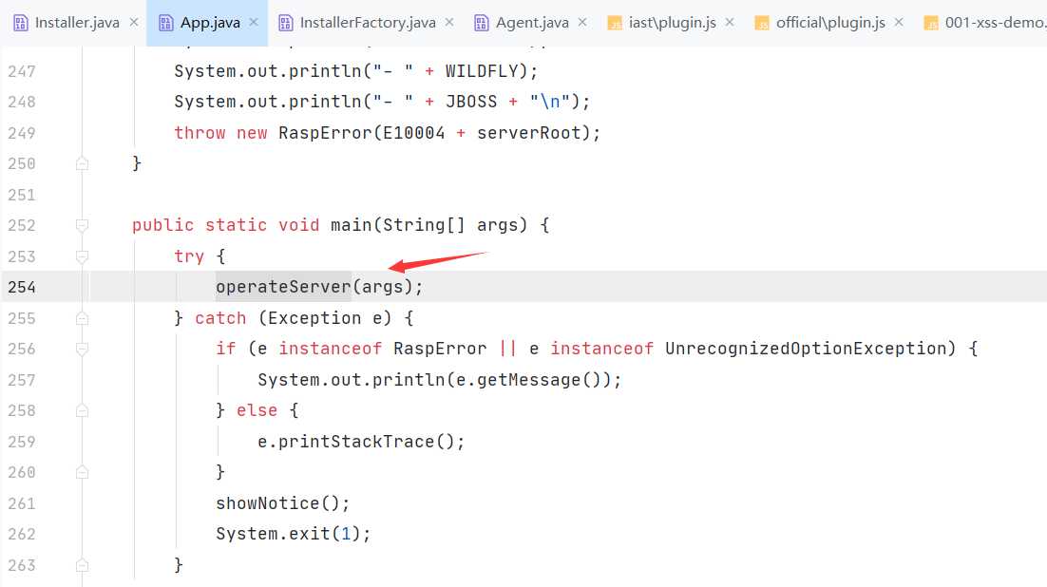
Task: Close the official\plugin.js tab
Action: (899, 22)
